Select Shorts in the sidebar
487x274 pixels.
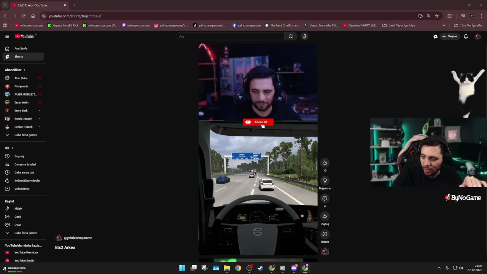[23, 57]
